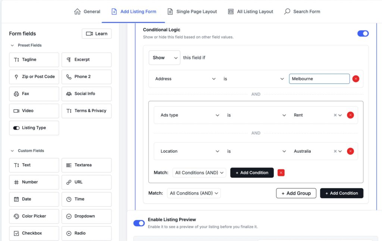The image size is (382, 241).
Task: Click the Add Group button
Action: tap(296, 193)
